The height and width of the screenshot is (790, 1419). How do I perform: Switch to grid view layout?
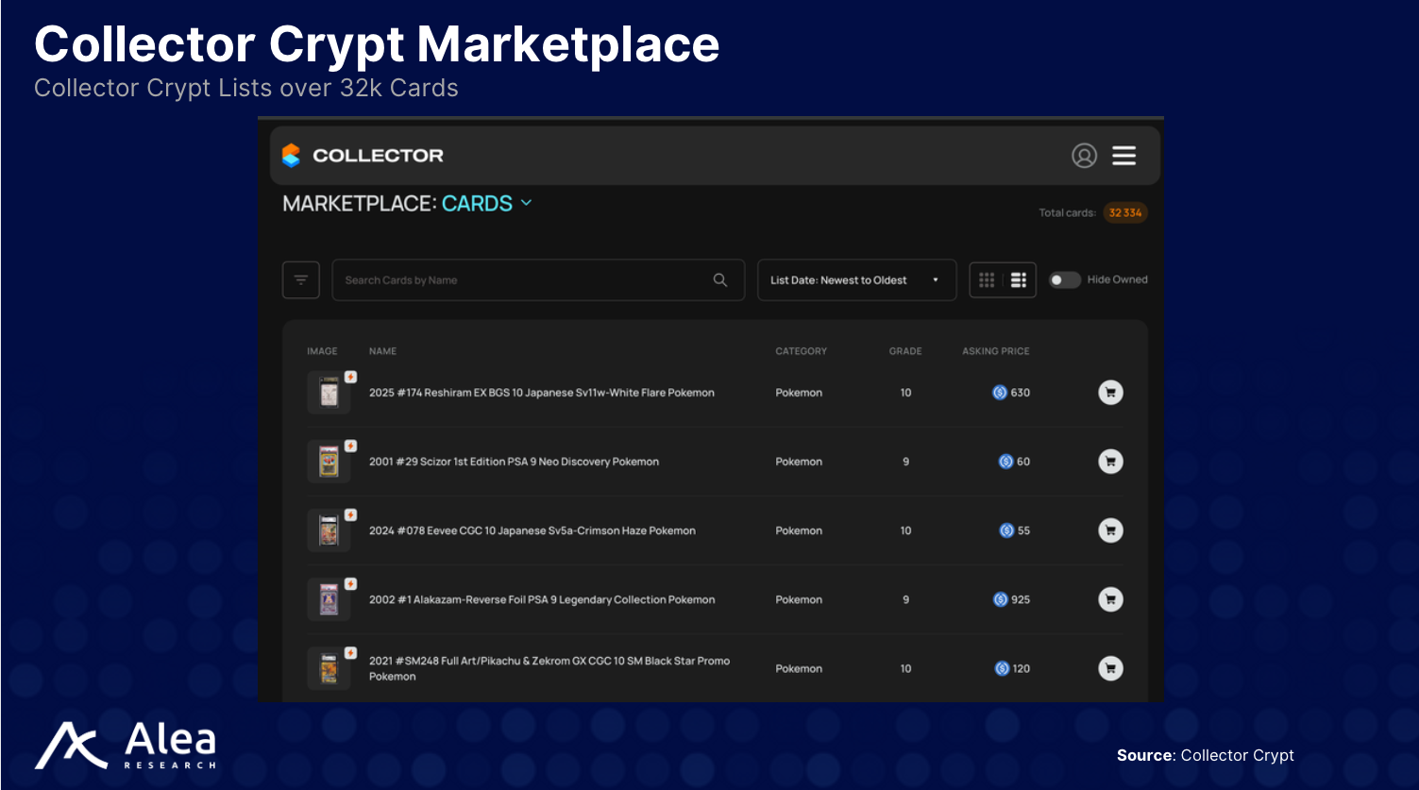point(986,279)
